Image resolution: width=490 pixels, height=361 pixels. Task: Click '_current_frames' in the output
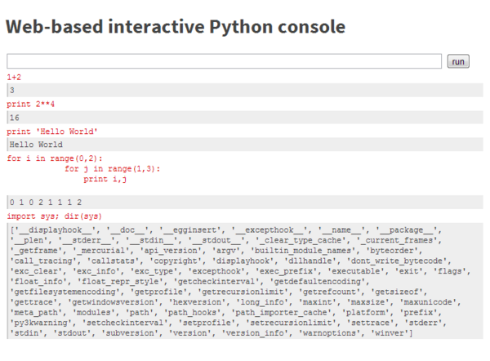pos(399,240)
